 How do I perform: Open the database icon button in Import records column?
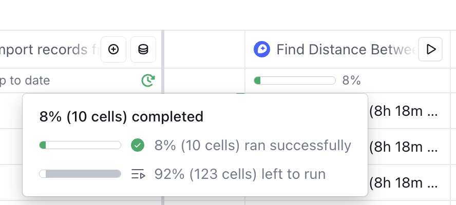pyautogui.click(x=143, y=49)
